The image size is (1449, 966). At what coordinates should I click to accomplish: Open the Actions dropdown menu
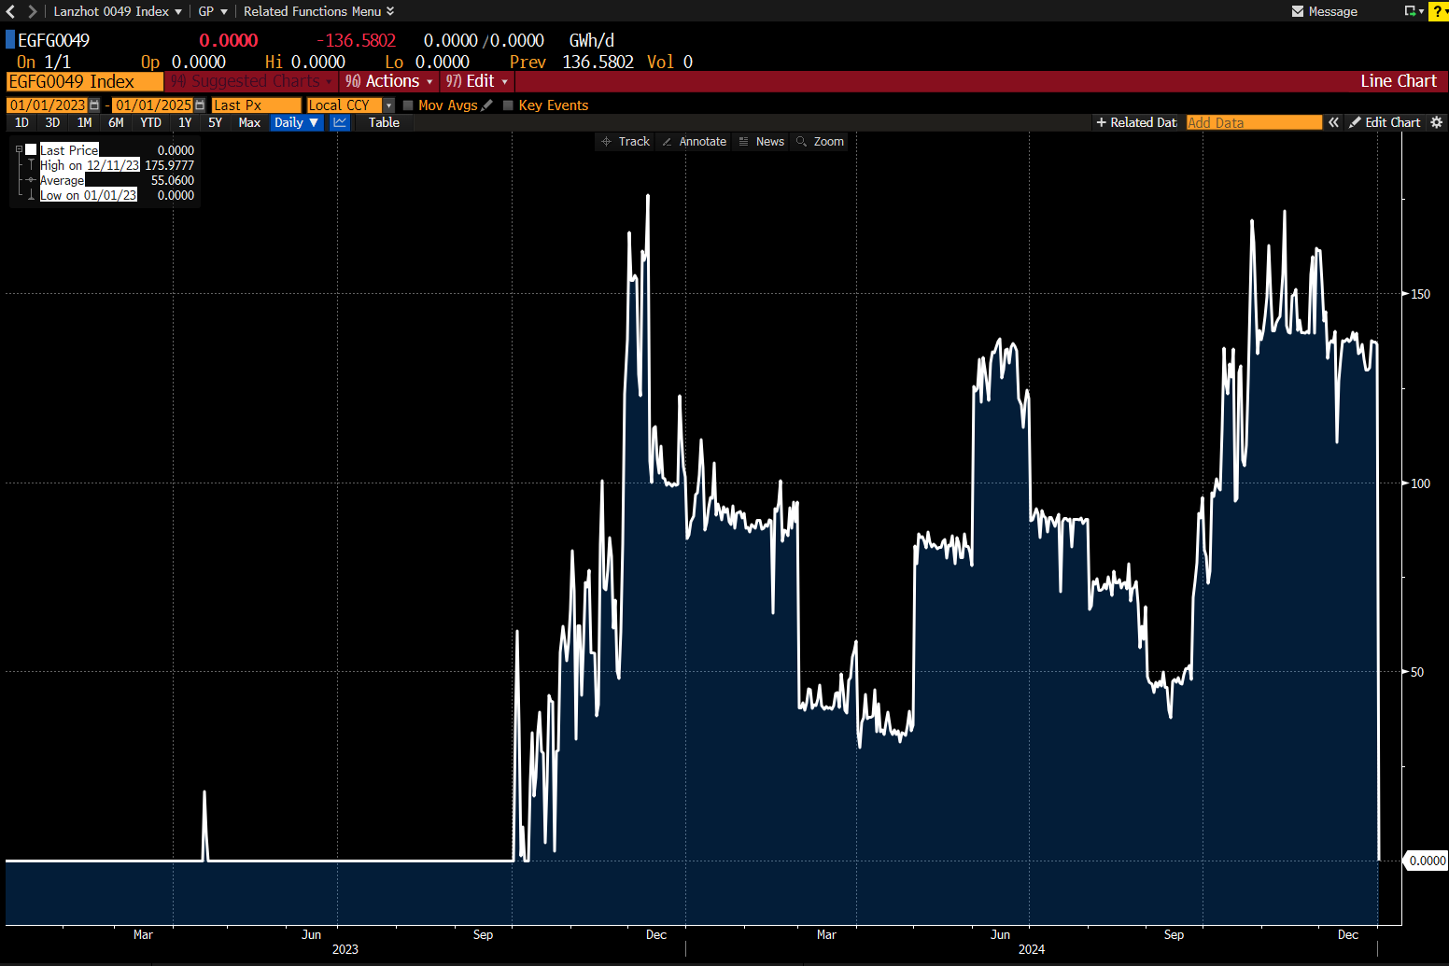[389, 81]
